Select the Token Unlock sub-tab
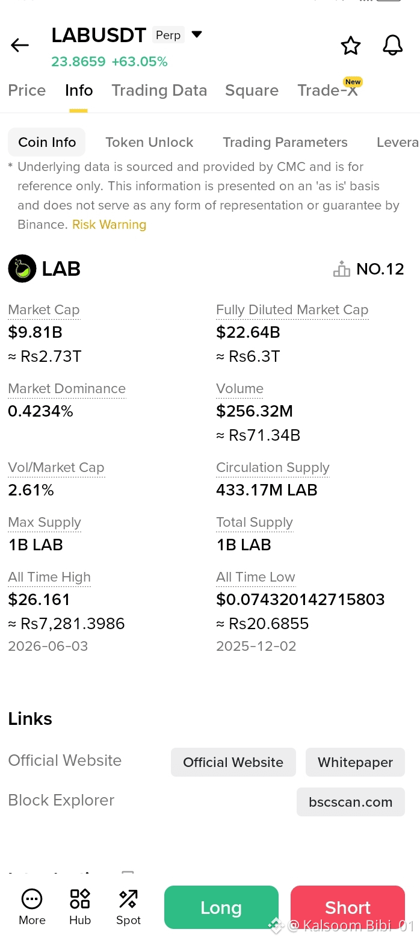This screenshot has width=420, height=941. (x=149, y=142)
